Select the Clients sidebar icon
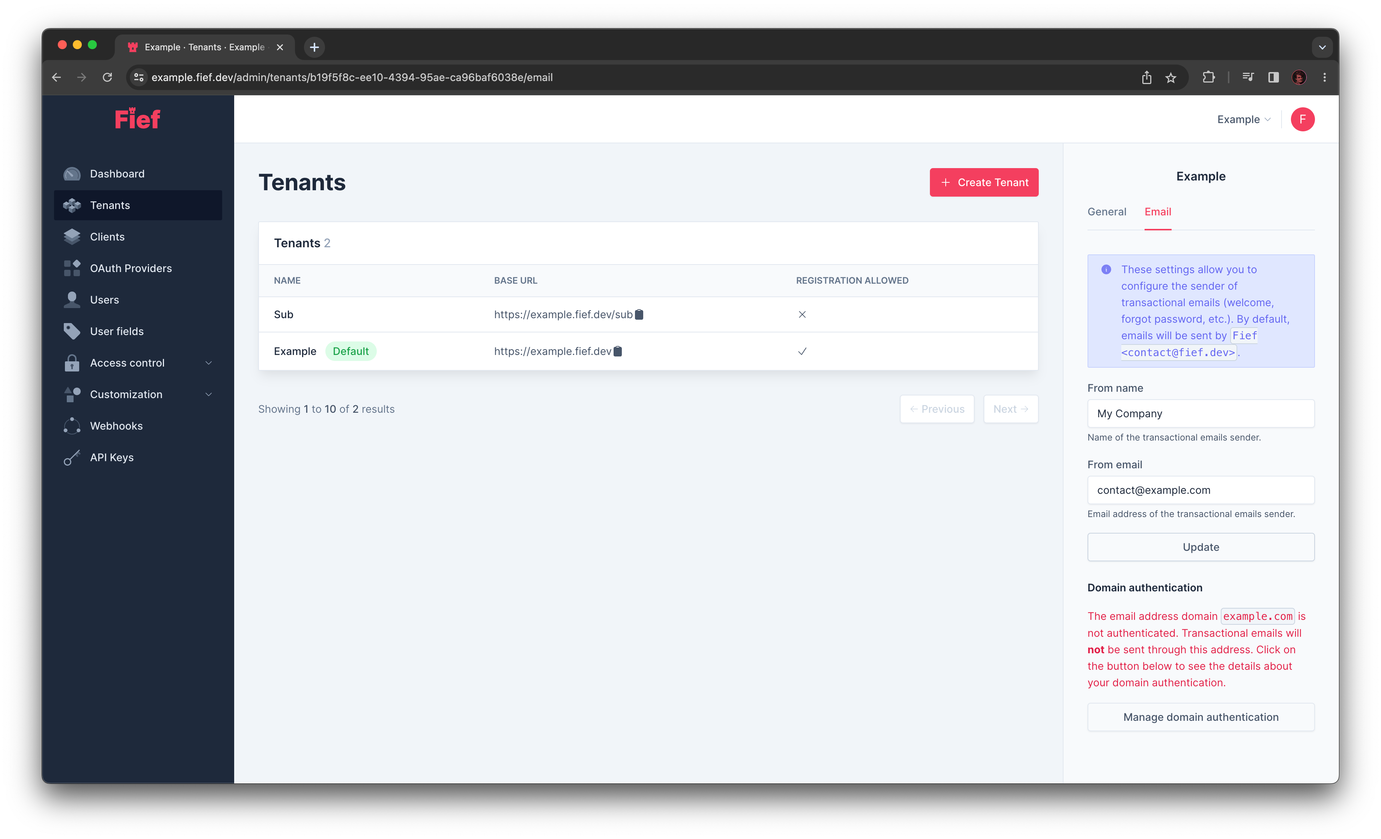Screen dimensions: 1381x839 click(72, 236)
